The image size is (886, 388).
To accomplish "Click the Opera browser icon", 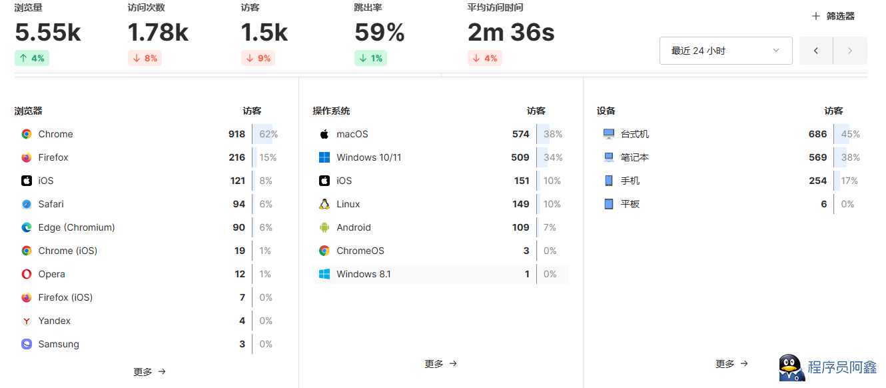I will click(x=27, y=274).
